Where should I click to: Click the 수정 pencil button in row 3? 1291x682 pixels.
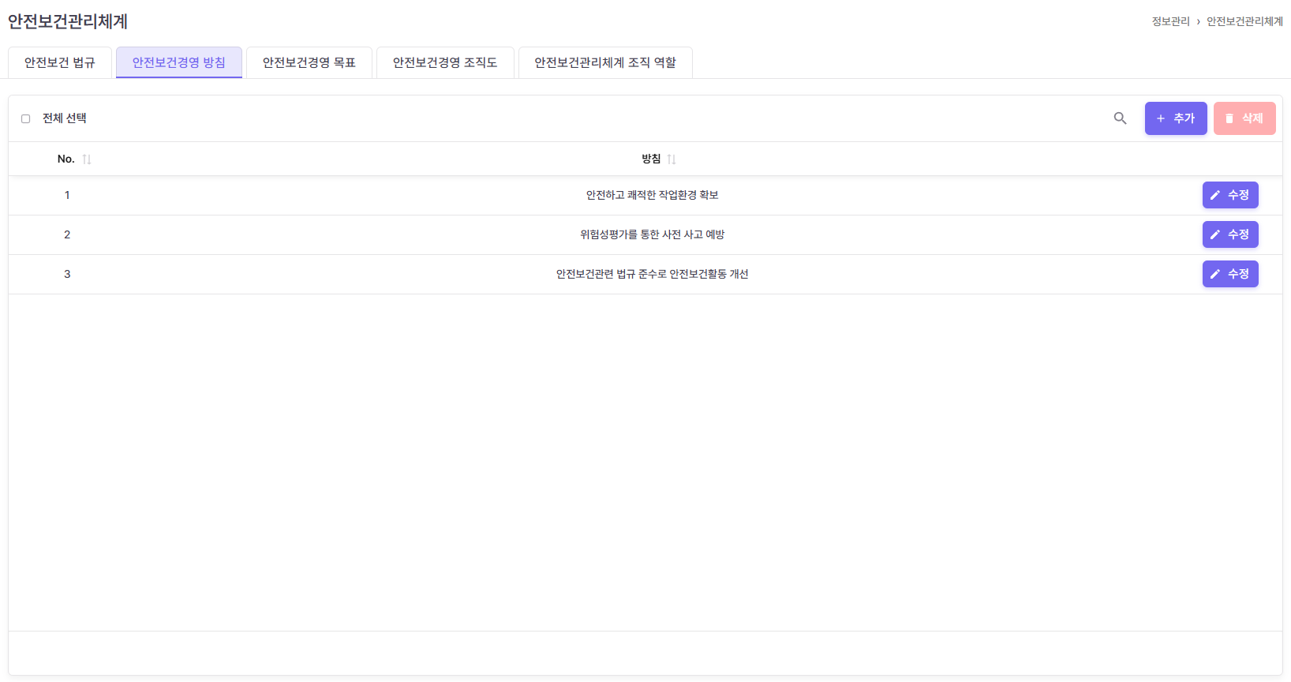point(1229,274)
